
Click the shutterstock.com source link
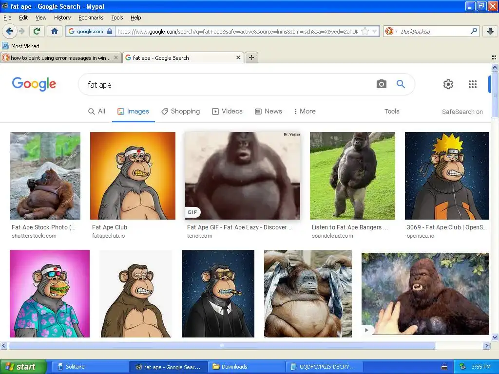pyautogui.click(x=34, y=236)
